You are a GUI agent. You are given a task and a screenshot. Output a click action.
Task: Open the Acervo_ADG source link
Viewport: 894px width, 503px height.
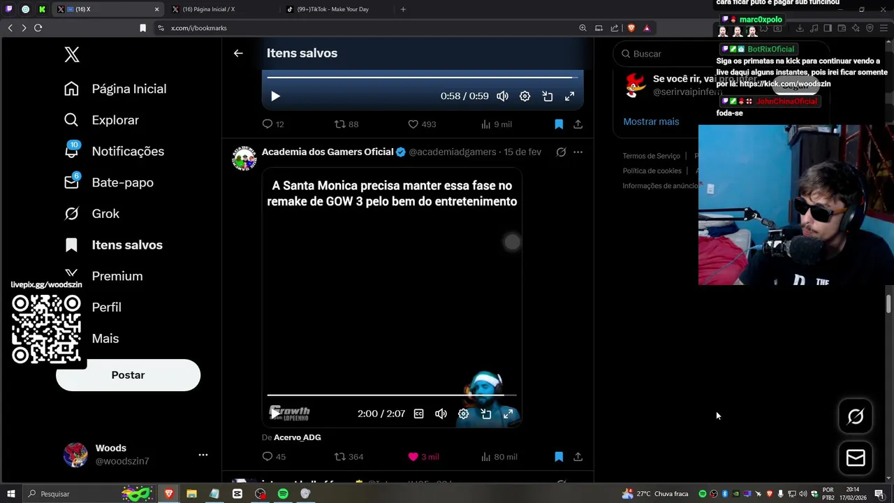[x=298, y=437]
